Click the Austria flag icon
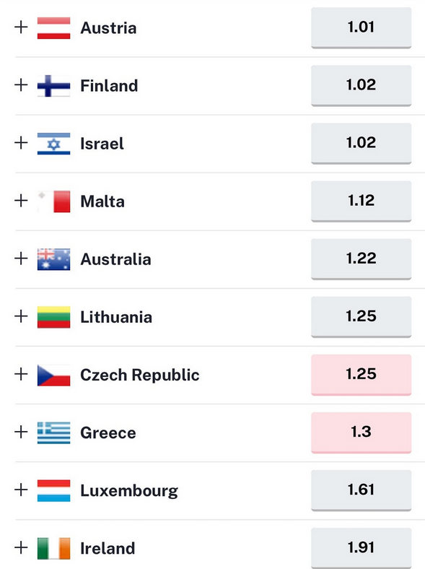Screen dimensions: 425x569 [x=53, y=28]
